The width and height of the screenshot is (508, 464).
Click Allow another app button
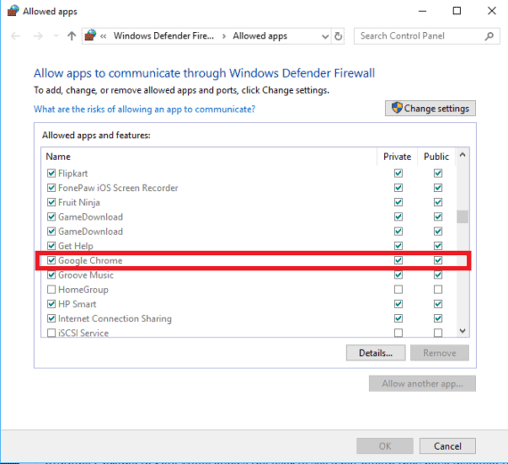422,384
